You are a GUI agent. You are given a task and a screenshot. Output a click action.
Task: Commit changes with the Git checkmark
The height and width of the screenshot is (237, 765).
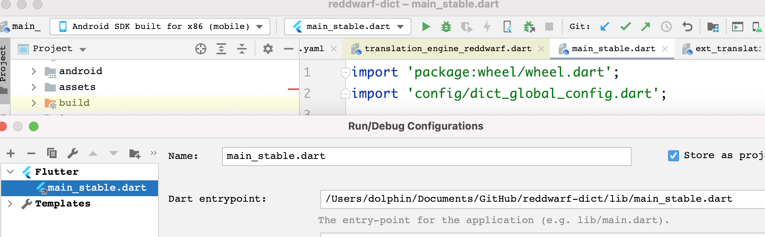[x=626, y=27]
